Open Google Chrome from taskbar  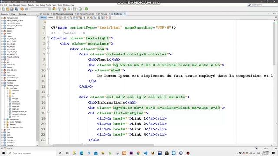pos(138,153)
